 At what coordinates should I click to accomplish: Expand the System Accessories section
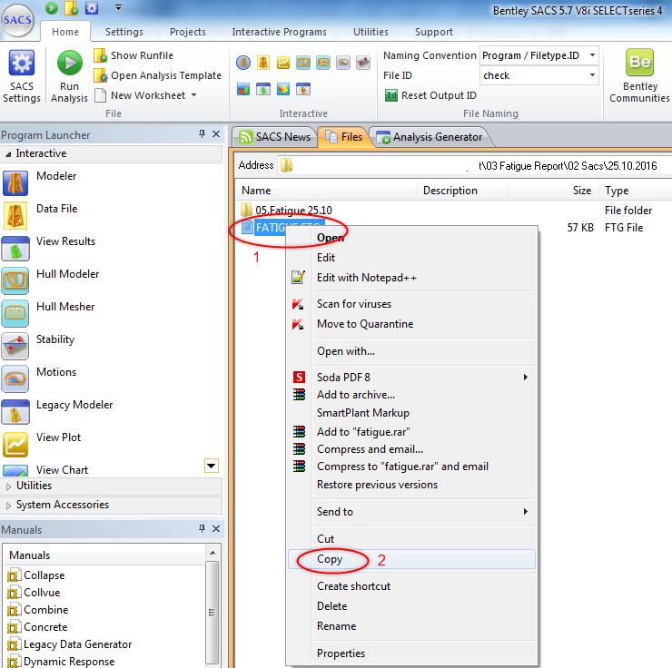pyautogui.click(x=8, y=506)
